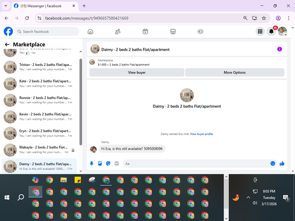
Task: Open the View buyer profile link
Action: pos(201,134)
